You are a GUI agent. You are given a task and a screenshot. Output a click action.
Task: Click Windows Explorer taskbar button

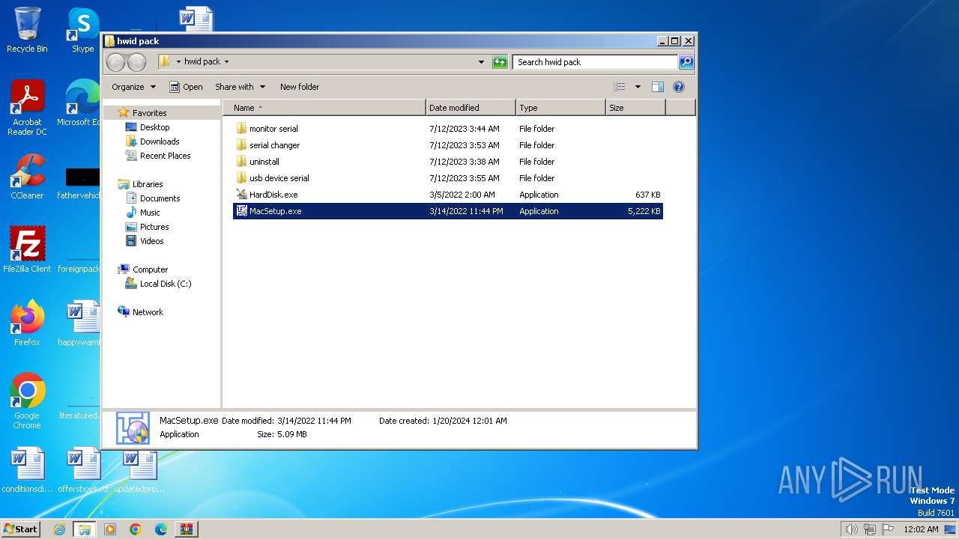[84, 529]
